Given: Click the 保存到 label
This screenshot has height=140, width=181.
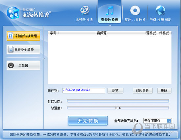Looking at the screenshot, I should point(53,91).
